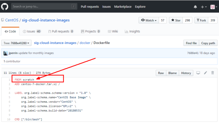Screen dimensions: 219x125
Task: Open jperrin's avatar thumbnail
Action: pyautogui.click(x=6, y=53)
